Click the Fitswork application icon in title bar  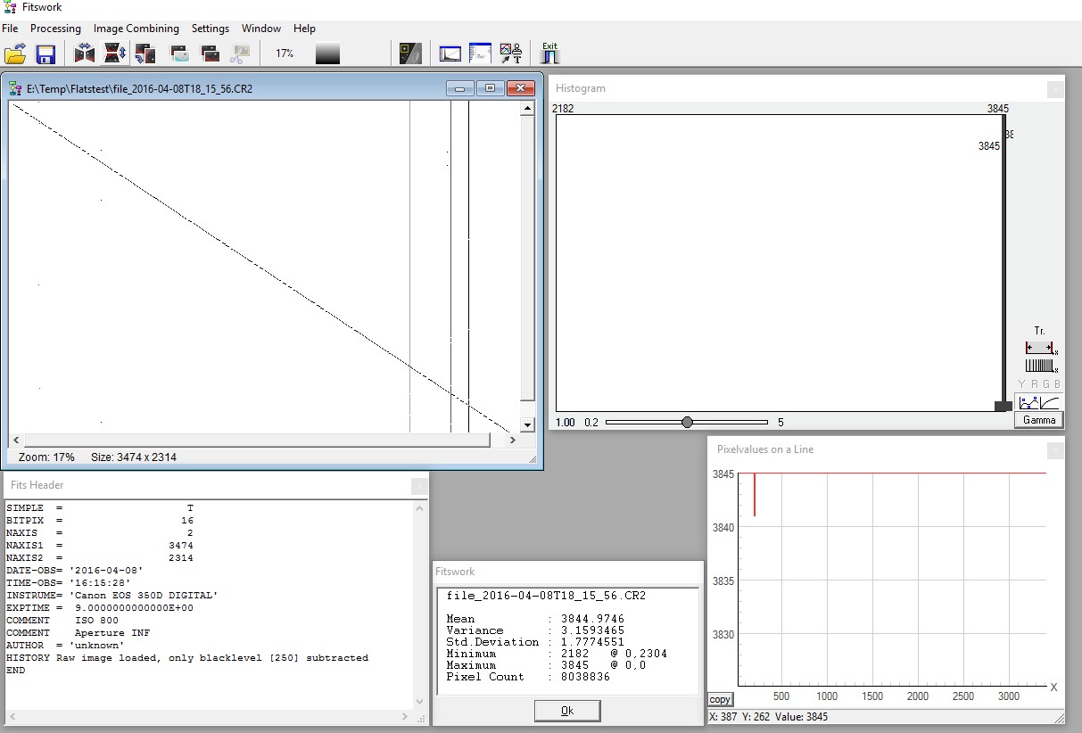8,7
